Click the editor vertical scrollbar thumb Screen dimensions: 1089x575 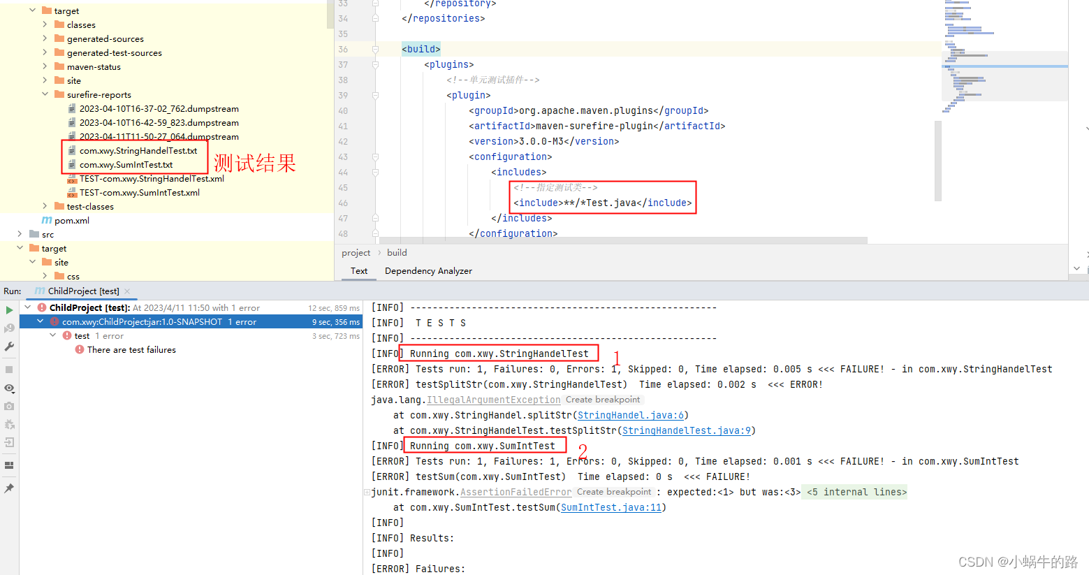pyautogui.click(x=938, y=161)
